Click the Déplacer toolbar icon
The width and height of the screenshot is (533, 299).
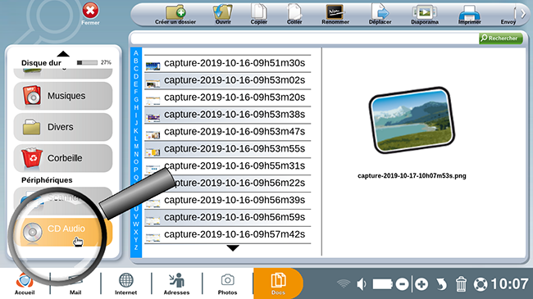point(380,11)
